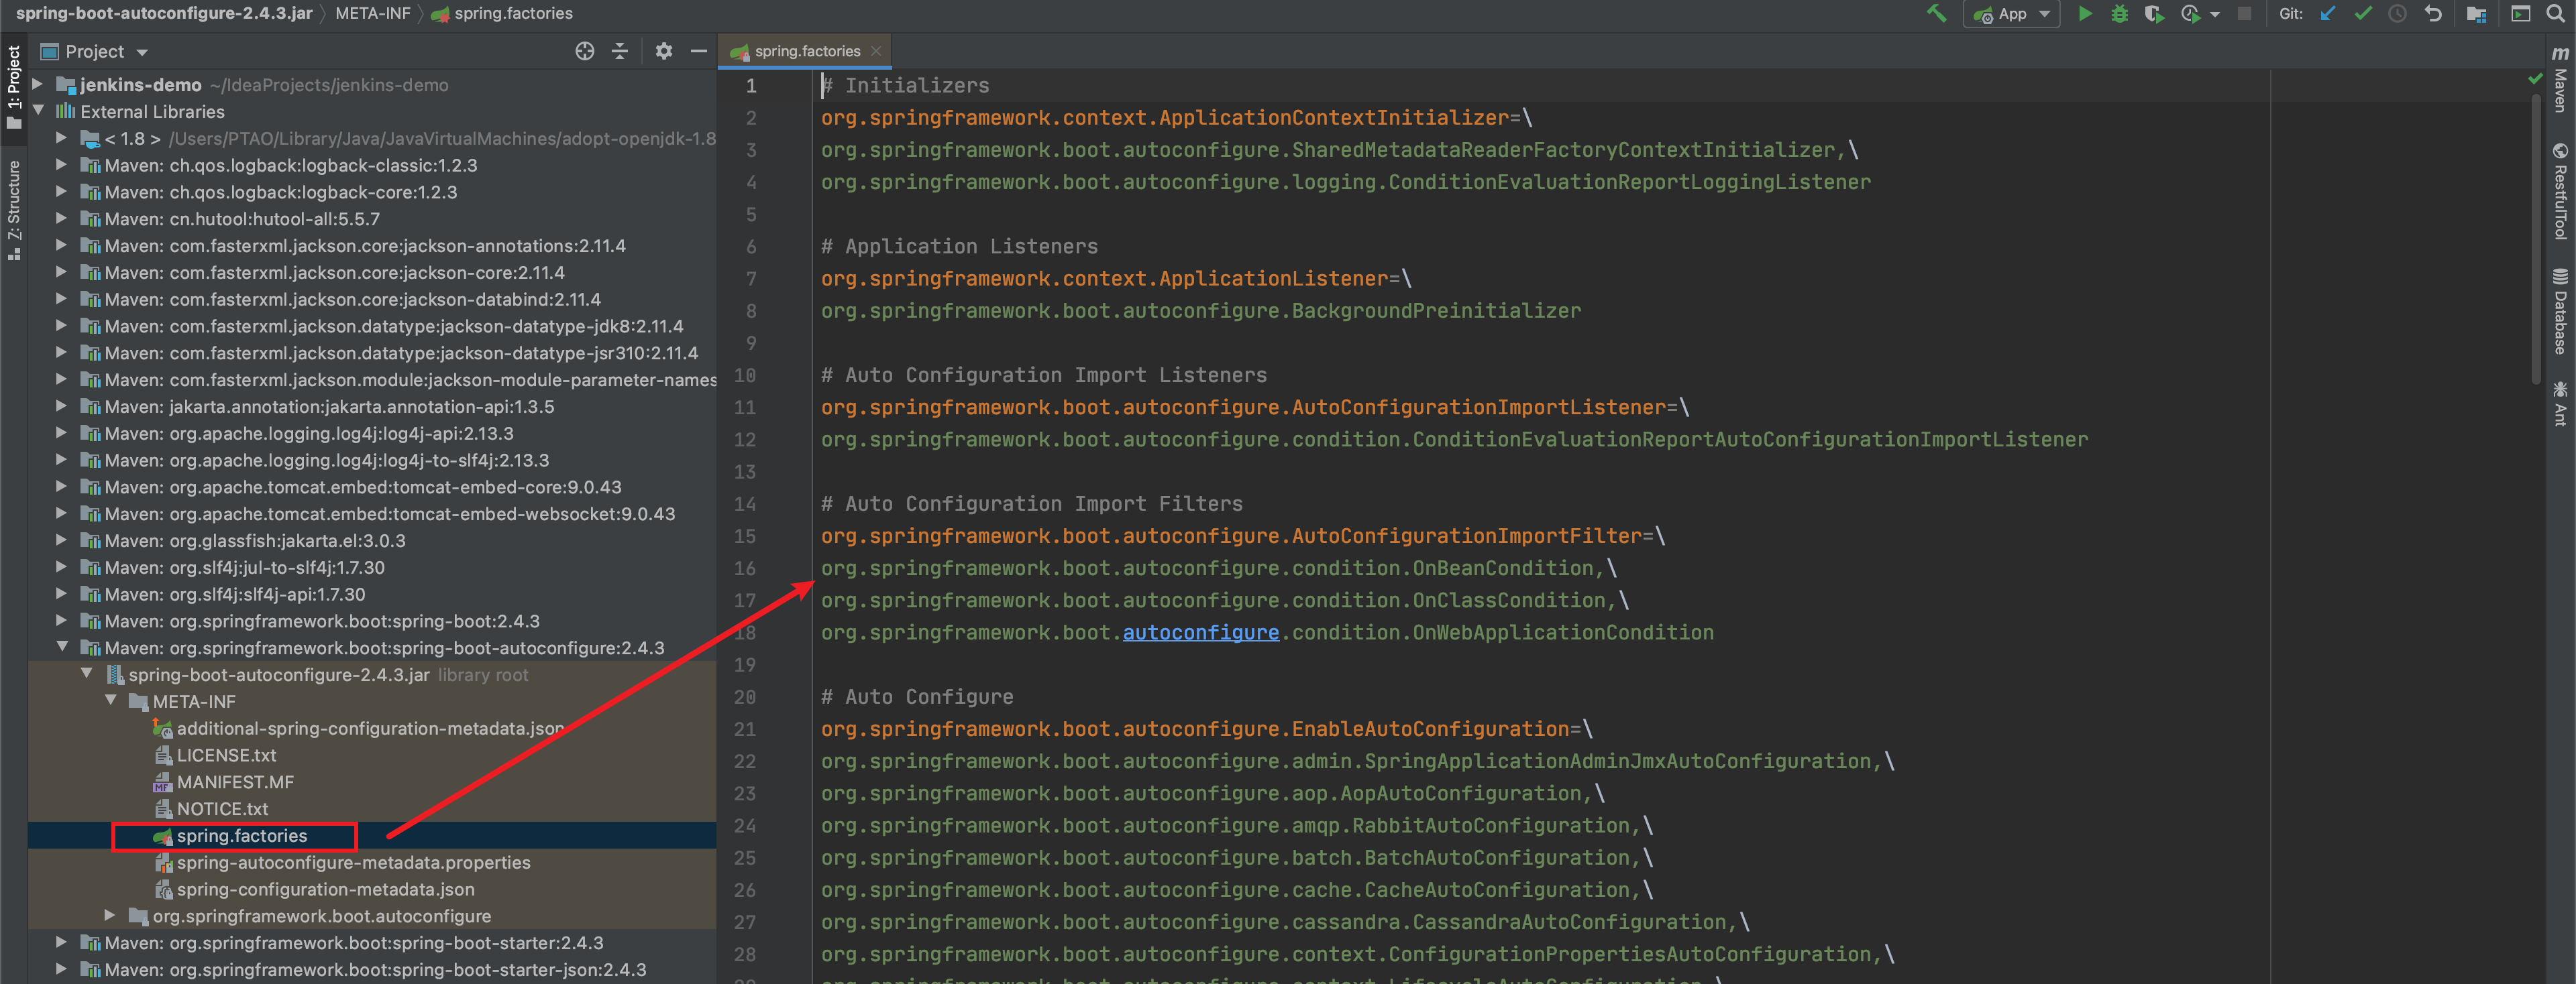The width and height of the screenshot is (2576, 984).
Task: Place cursor on EnableAutoConfiguration key line
Action: coord(1206,729)
